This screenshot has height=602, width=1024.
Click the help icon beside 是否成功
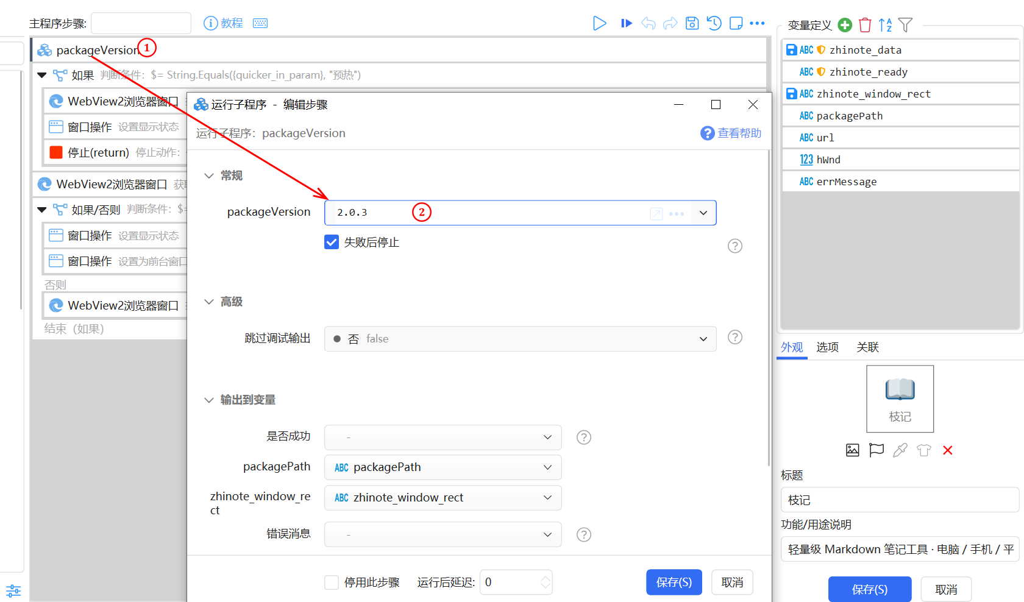tap(584, 437)
